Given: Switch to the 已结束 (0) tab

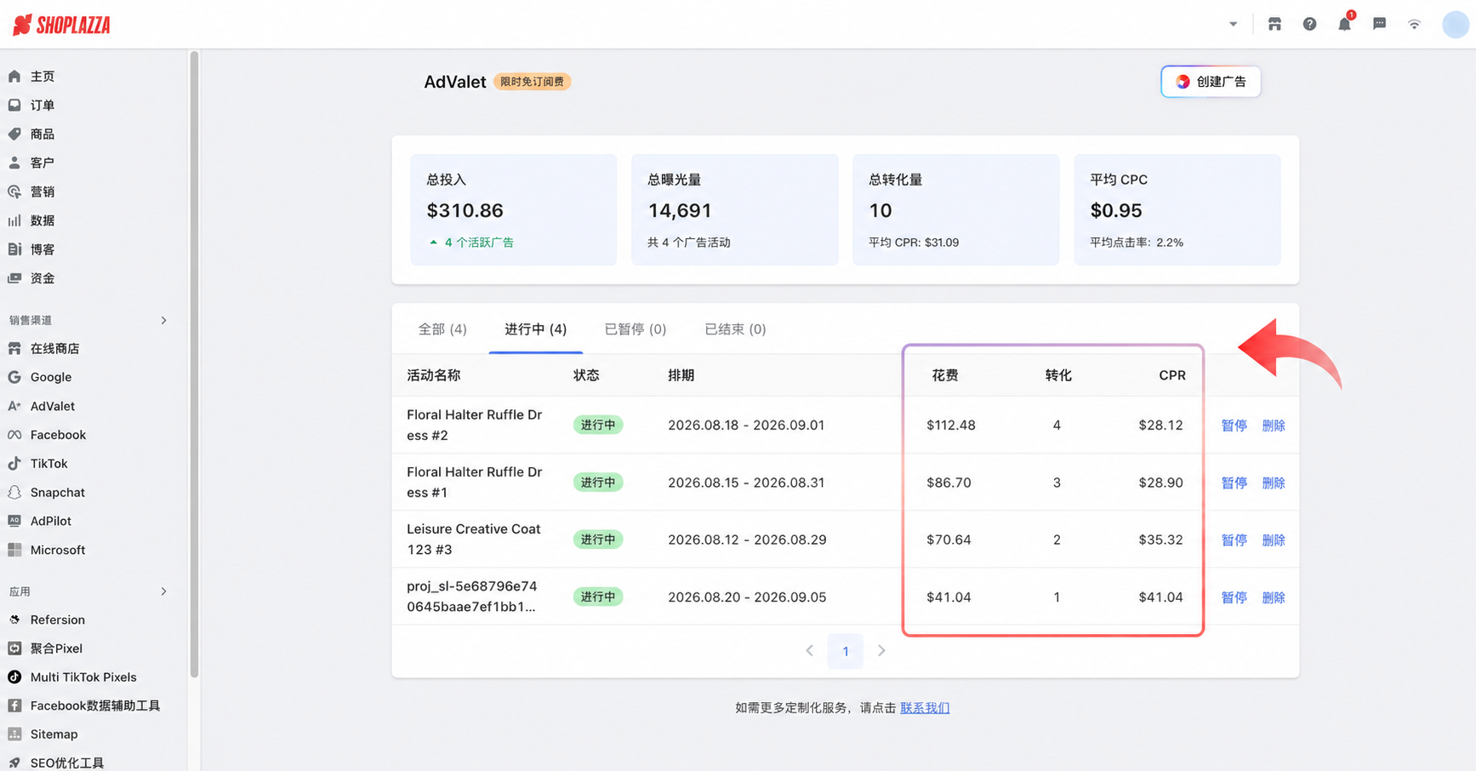Looking at the screenshot, I should pos(735,329).
